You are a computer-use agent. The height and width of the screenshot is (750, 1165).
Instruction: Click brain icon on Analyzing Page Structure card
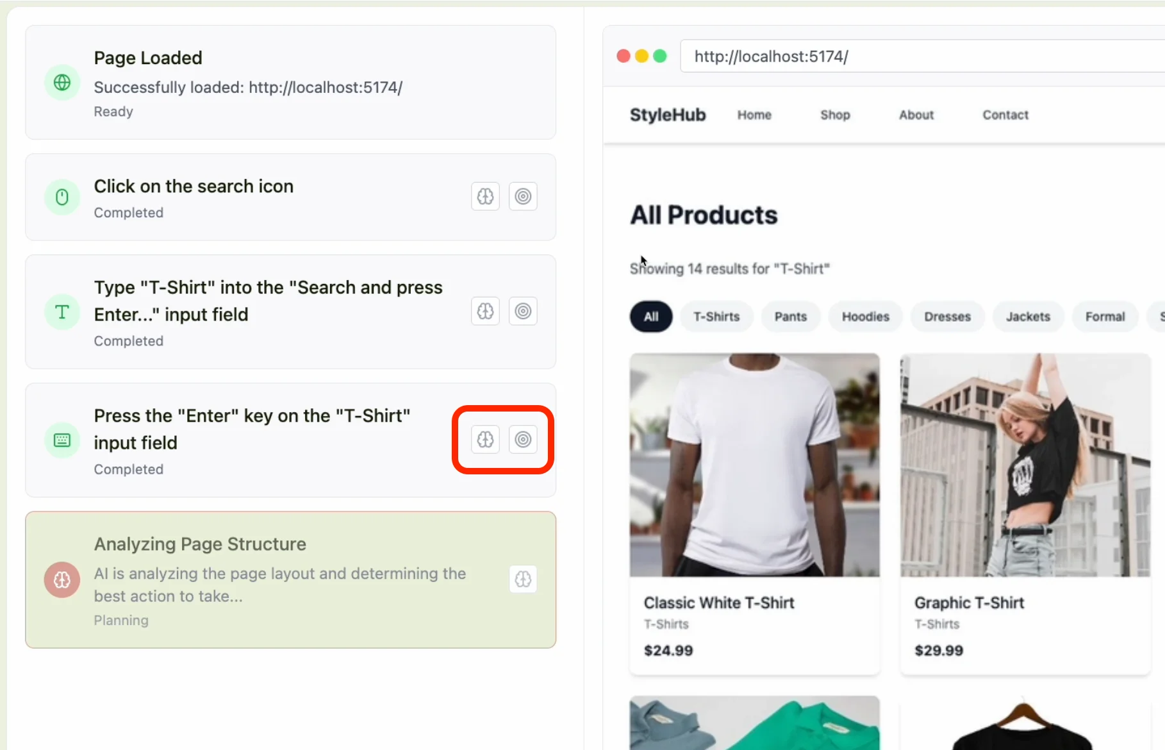point(523,579)
